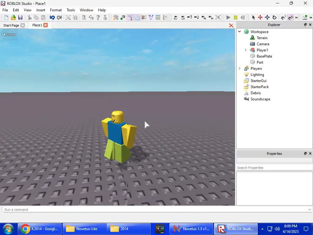The image size is (313, 235).
Task: Expand the Player1 tree node
Action: click(x=246, y=50)
